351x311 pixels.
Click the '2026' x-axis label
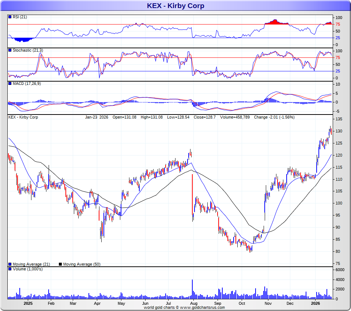316,303
